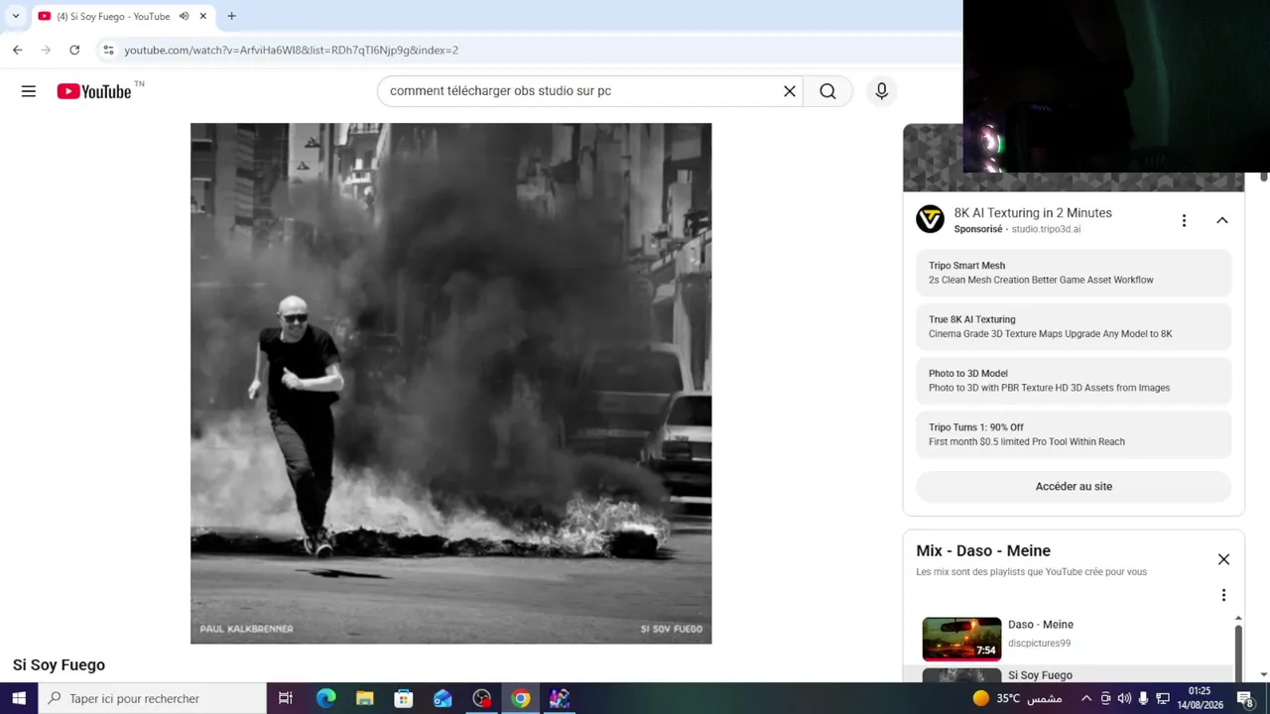The width and height of the screenshot is (1270, 714).
Task: Show hidden system tray icons
Action: (1086, 698)
